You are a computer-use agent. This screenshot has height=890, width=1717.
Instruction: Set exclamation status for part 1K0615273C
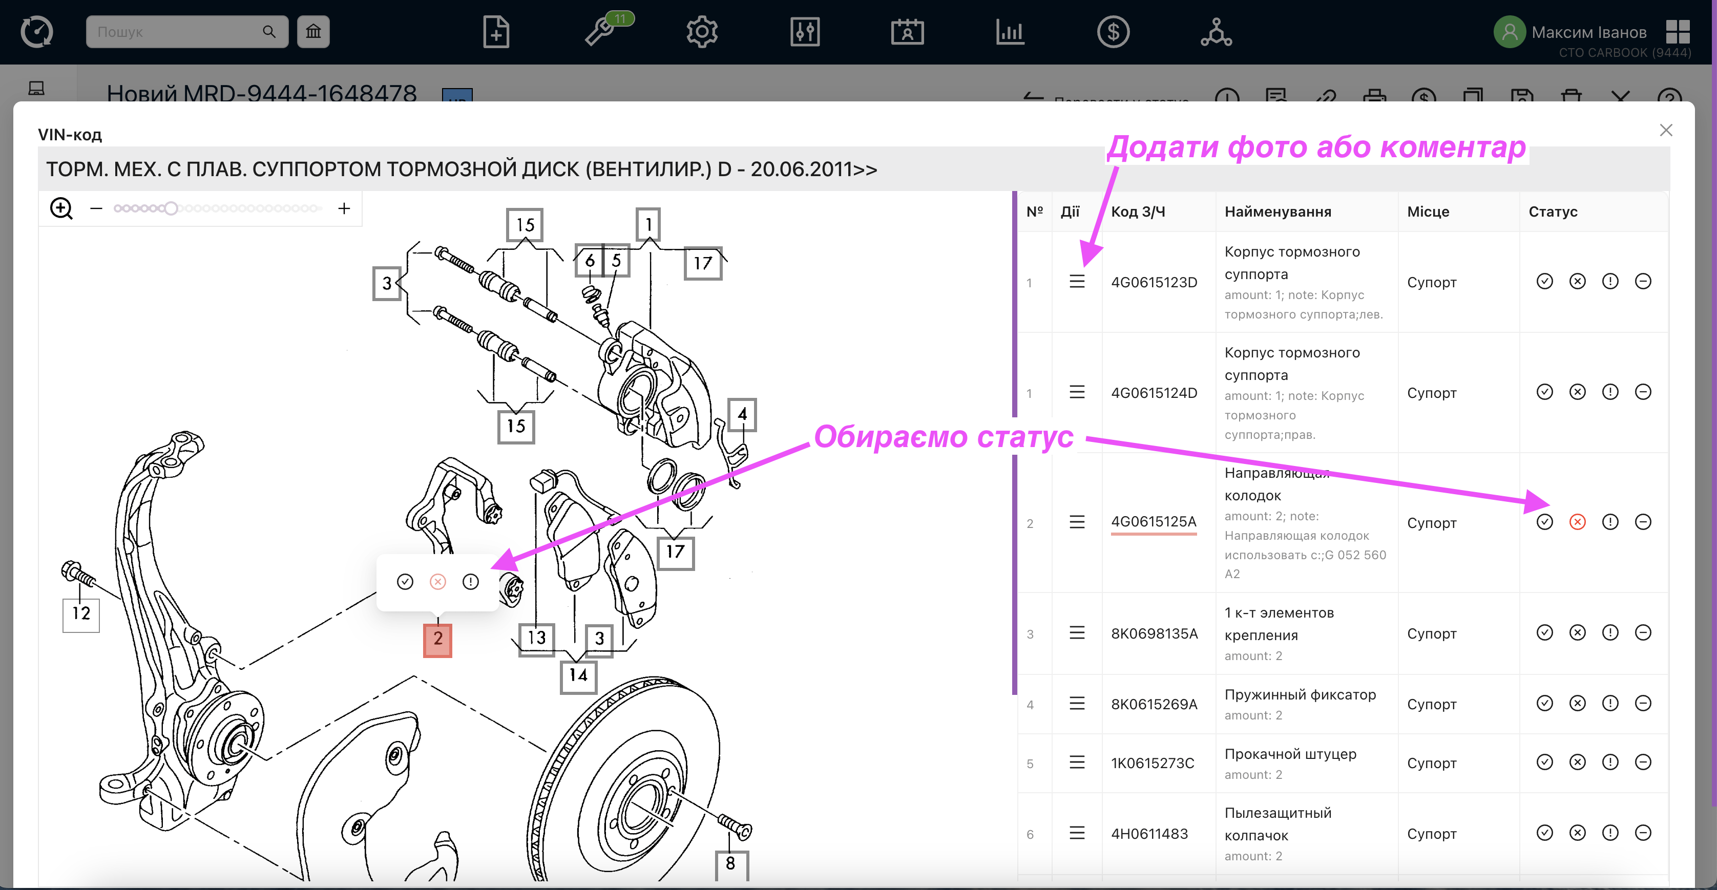pyautogui.click(x=1609, y=761)
